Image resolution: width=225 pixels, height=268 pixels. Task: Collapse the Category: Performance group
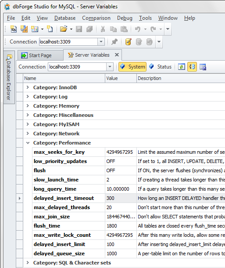(x=28, y=143)
